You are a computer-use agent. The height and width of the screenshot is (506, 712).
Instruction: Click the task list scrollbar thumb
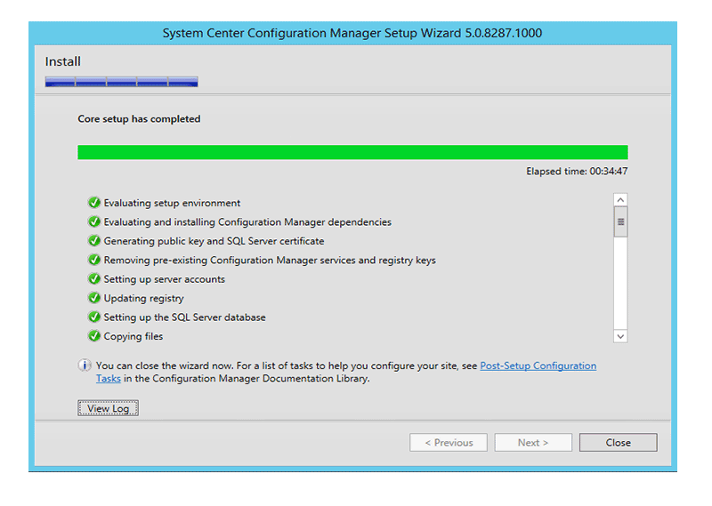(620, 222)
